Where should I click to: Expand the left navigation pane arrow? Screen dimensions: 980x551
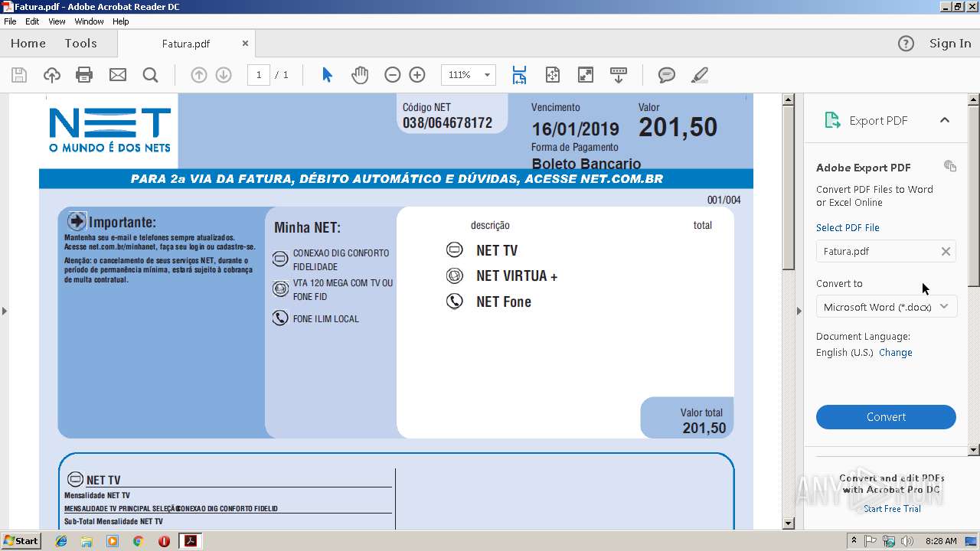pyautogui.click(x=5, y=311)
